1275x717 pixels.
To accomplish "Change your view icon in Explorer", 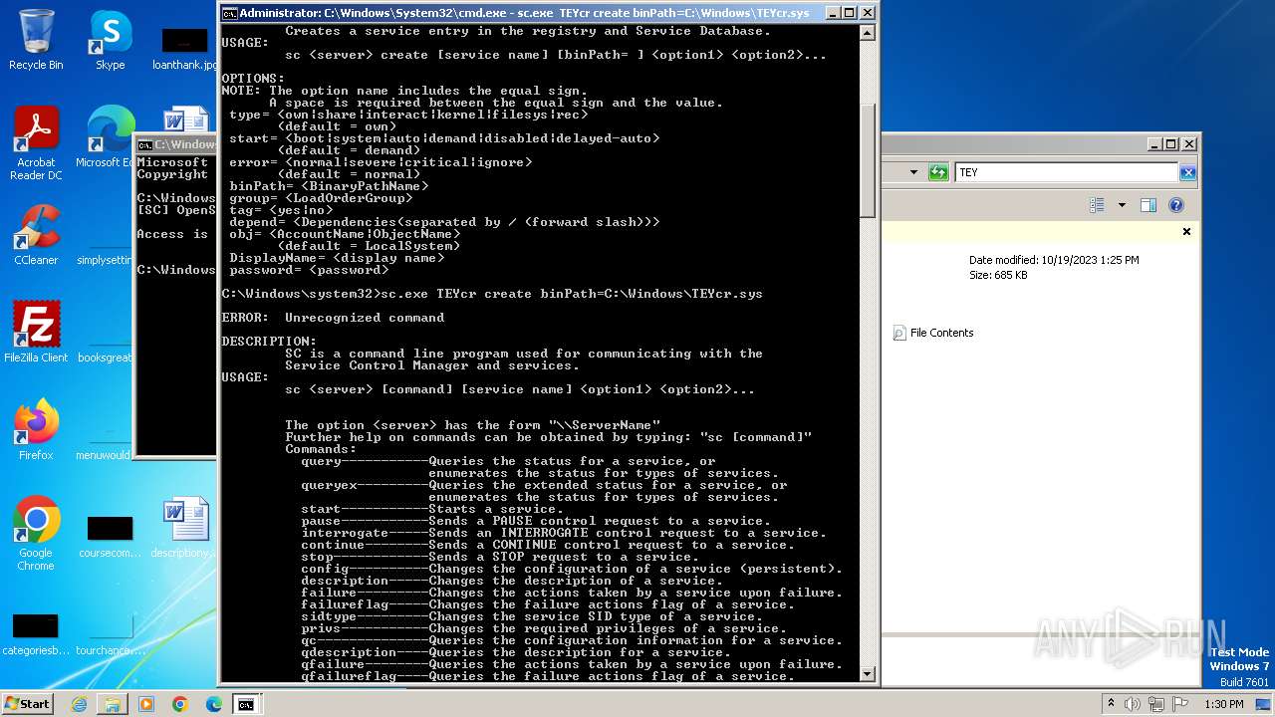I will [x=1098, y=205].
